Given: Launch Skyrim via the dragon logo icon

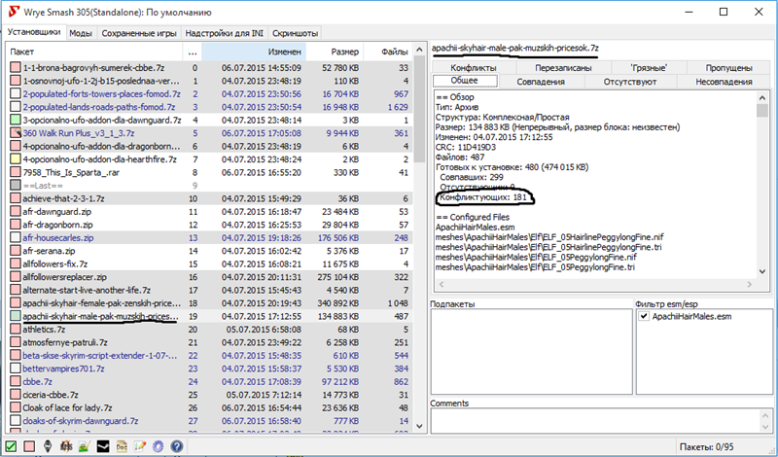Looking at the screenshot, I should click(x=48, y=445).
